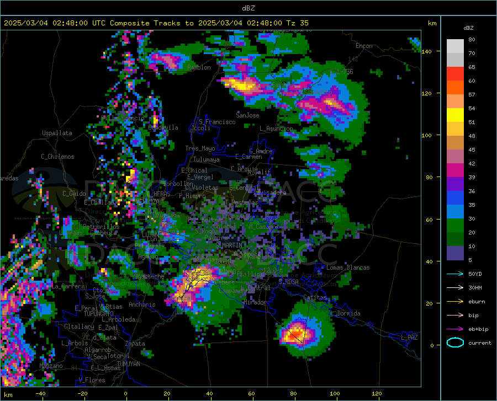
Task: Click the SanJose place label
Action: pos(247,115)
